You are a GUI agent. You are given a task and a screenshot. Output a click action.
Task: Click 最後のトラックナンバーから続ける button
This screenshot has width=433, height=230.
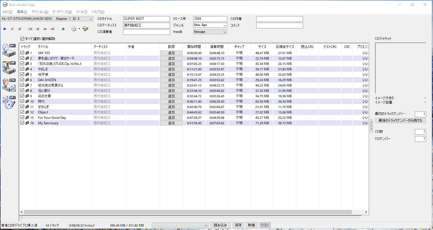(x=400, y=121)
